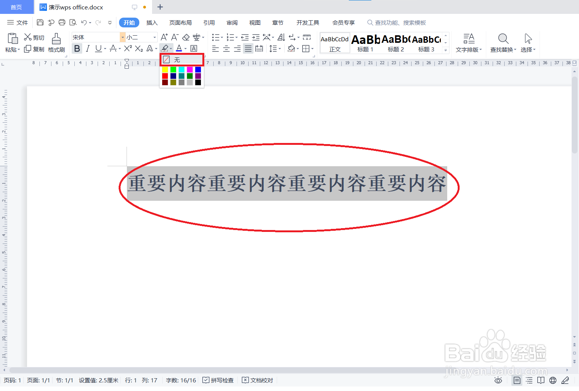Click the 复制 copy button
Viewport: 579px width, 391px height.
(x=34, y=49)
